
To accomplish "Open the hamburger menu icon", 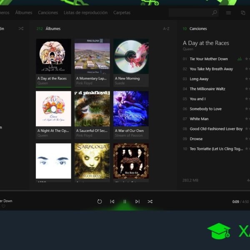I will point(228,12).
